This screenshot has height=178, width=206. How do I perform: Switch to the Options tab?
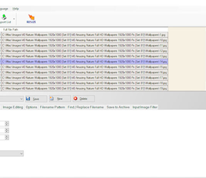[x=31, y=107]
